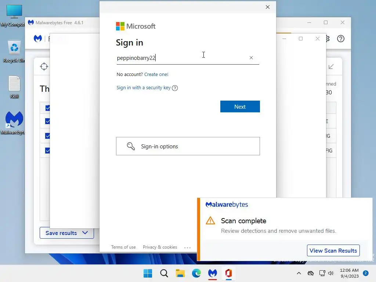This screenshot has height=282, width=376.
Task: Open Sign-in options
Action: pos(188,146)
